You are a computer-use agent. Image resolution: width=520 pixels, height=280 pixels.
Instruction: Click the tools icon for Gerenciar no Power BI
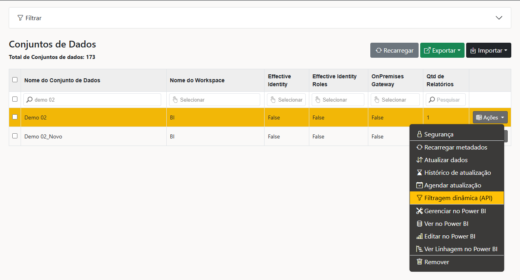click(x=419, y=211)
